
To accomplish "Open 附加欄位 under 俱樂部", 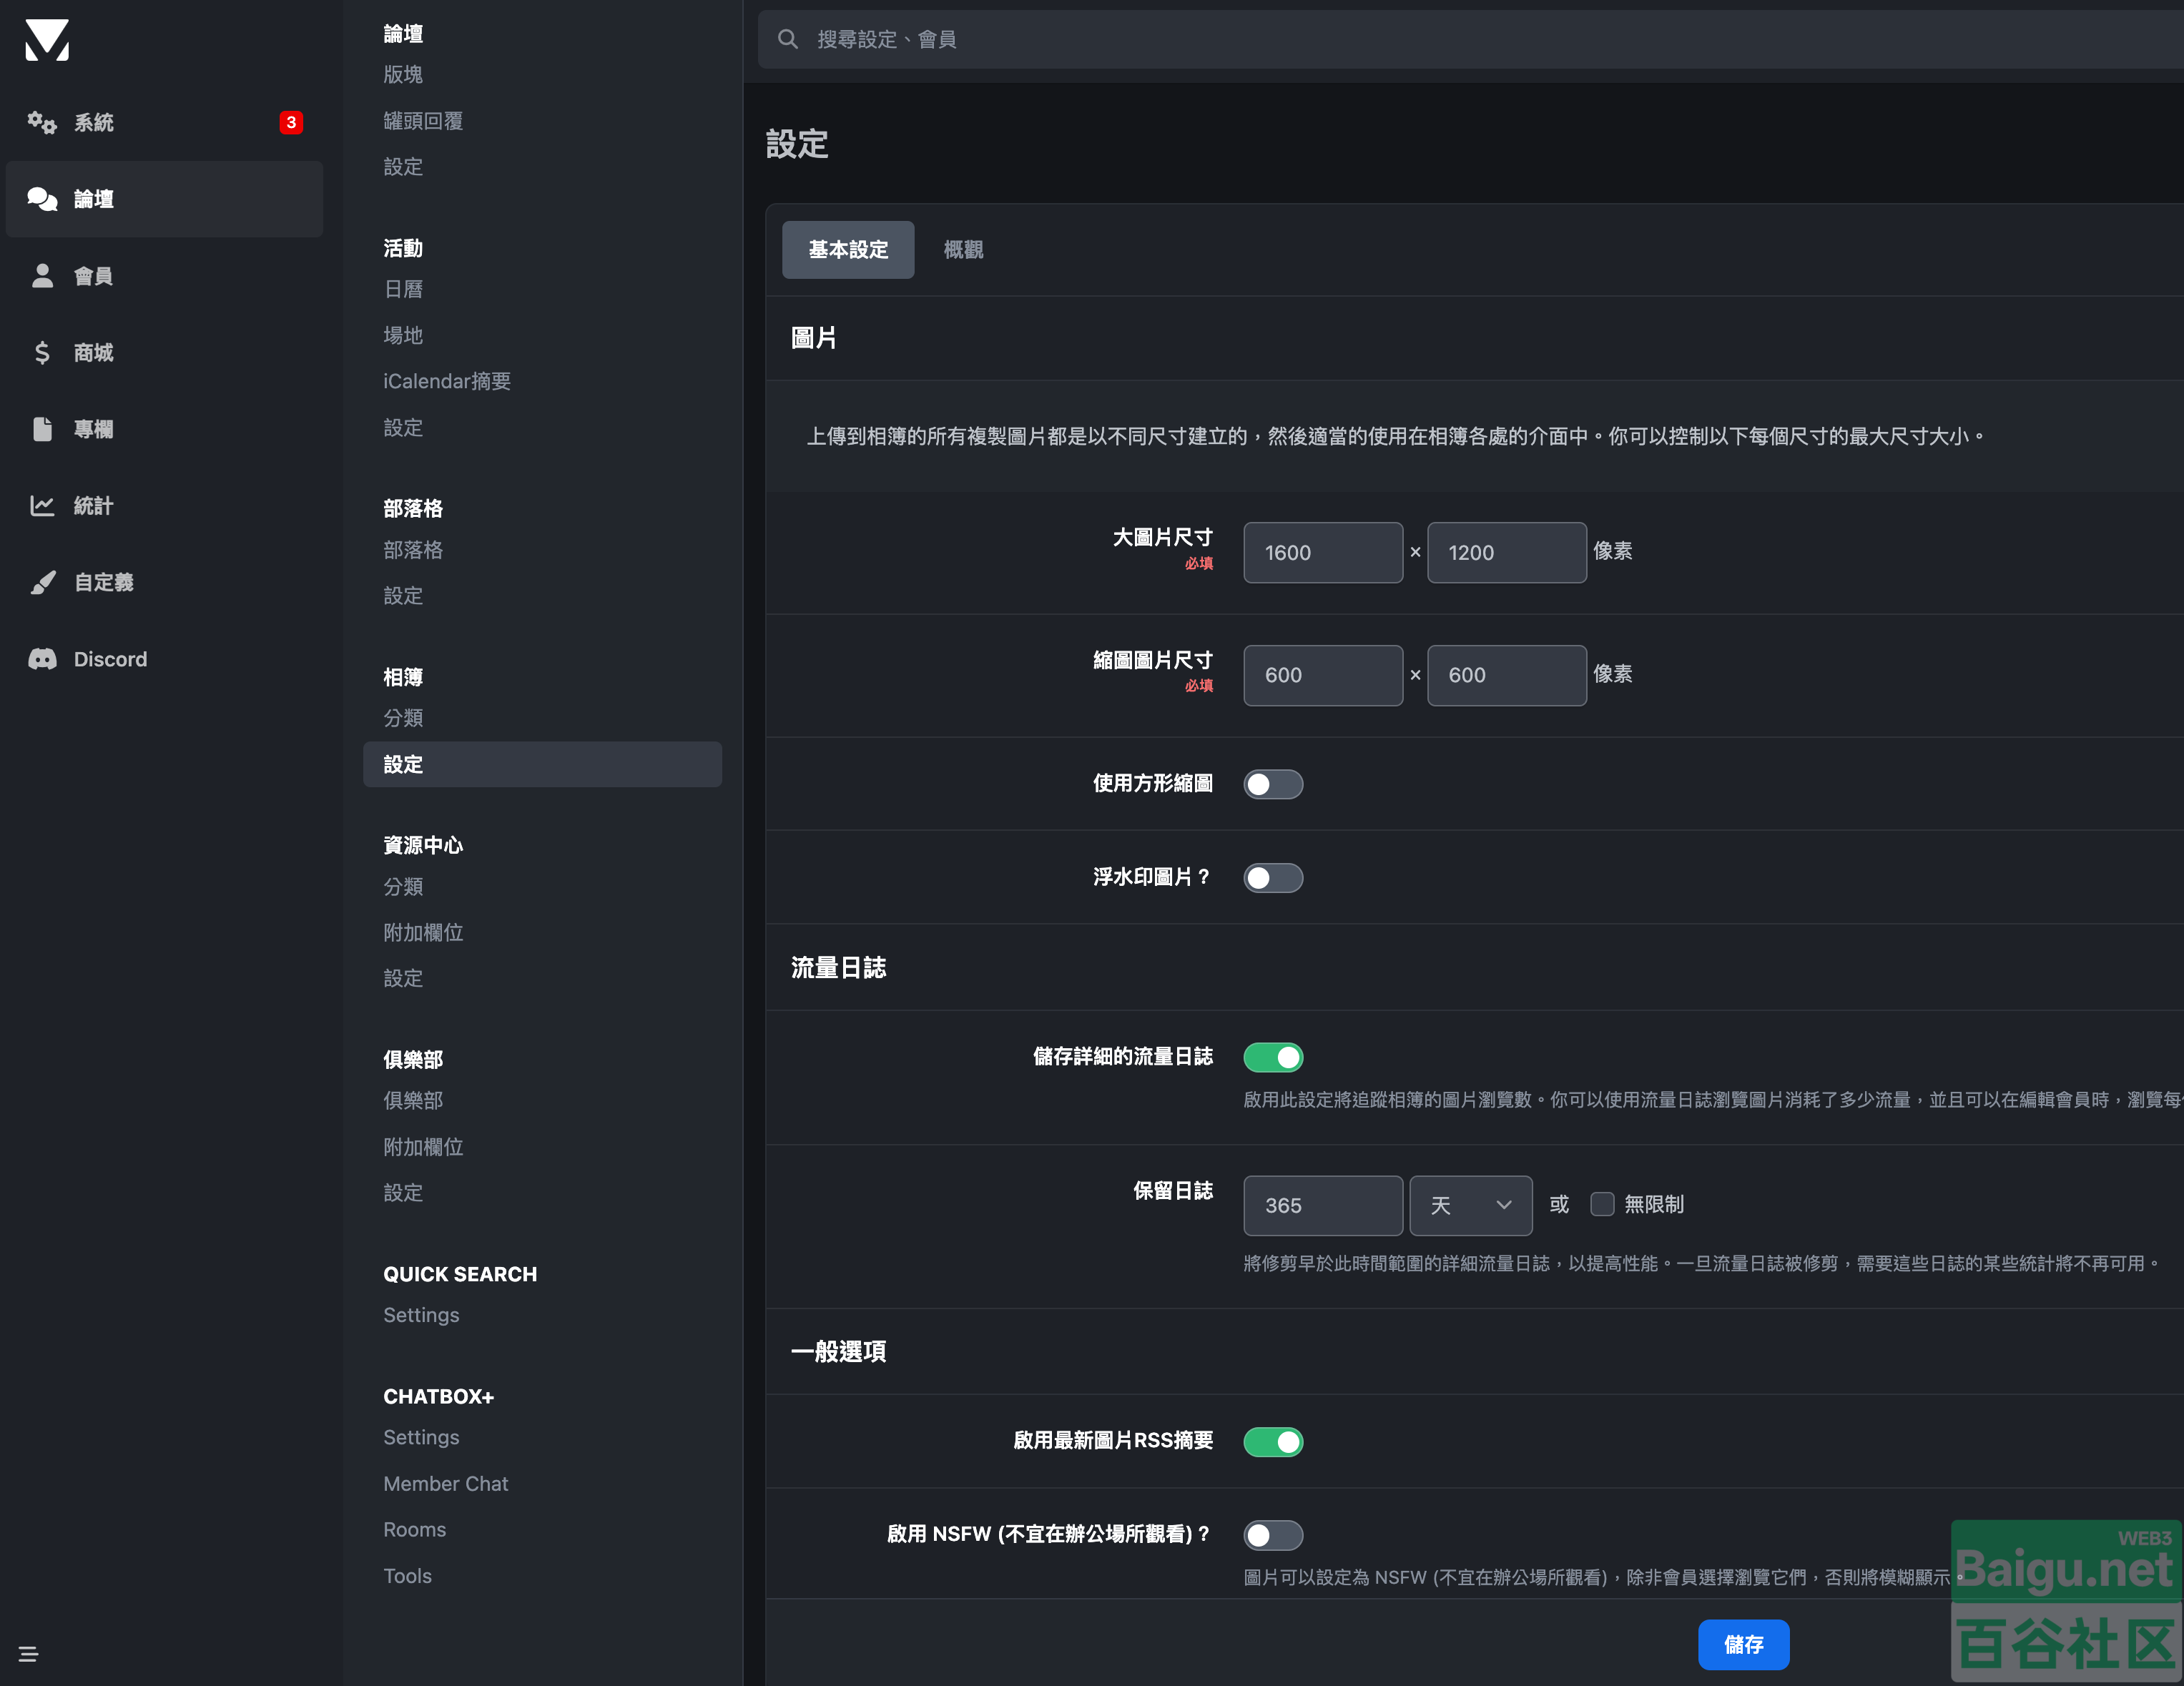I will point(423,1148).
